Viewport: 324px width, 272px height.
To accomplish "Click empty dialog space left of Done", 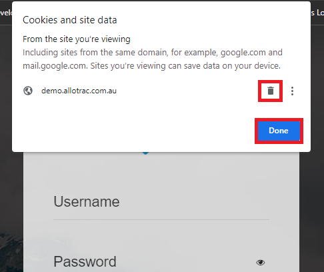I will click(x=133, y=131).
